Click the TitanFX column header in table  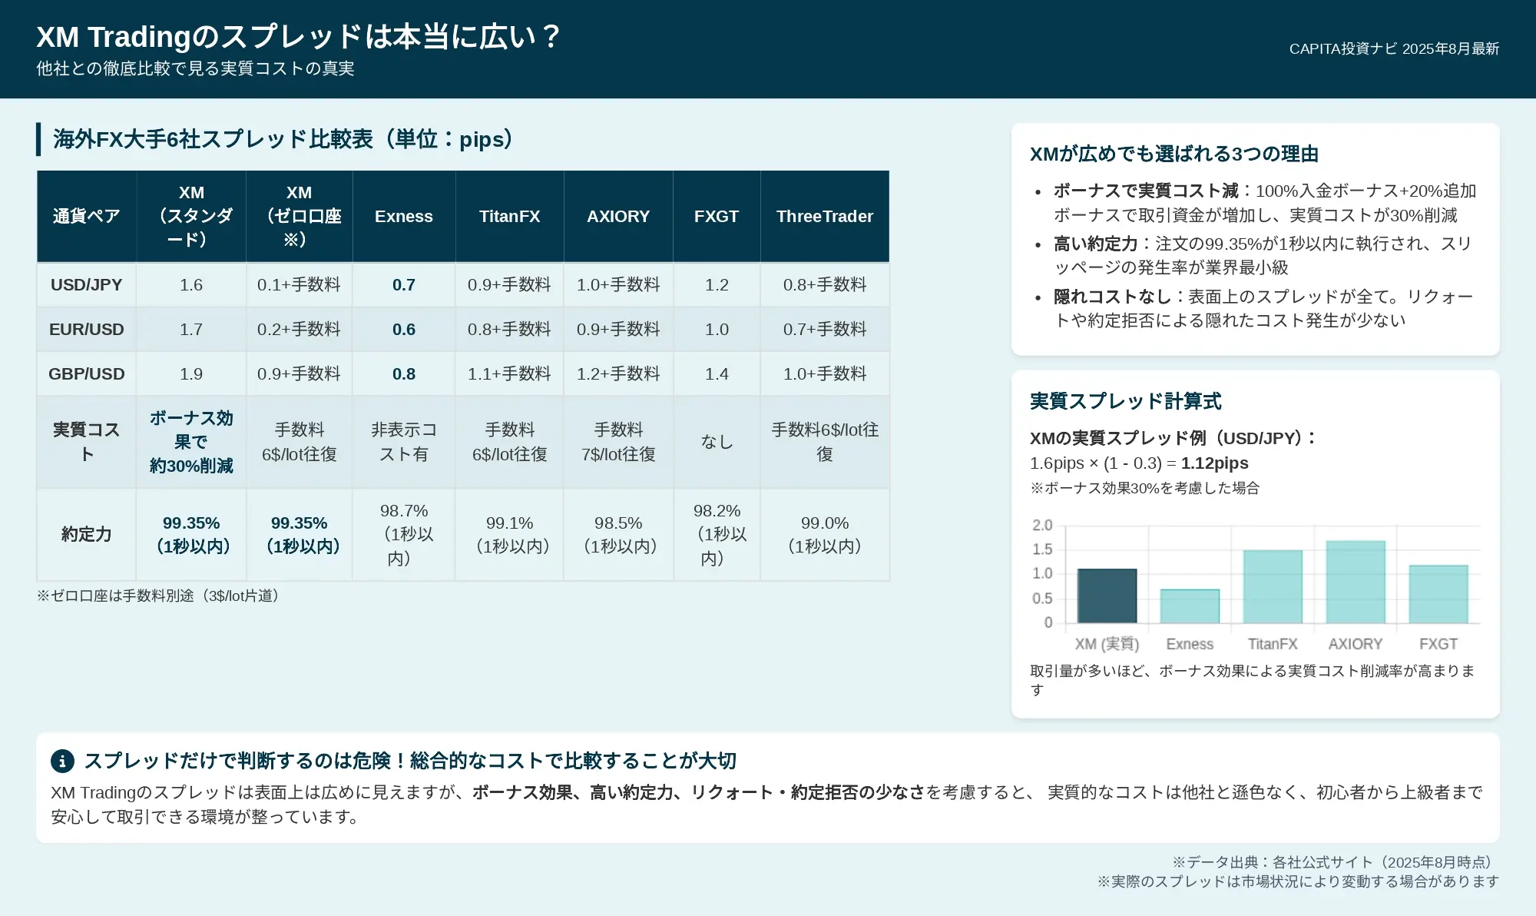click(509, 216)
